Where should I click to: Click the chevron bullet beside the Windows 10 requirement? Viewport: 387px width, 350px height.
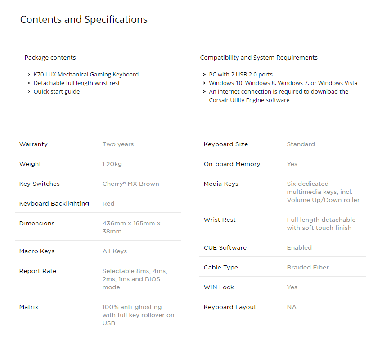204,83
